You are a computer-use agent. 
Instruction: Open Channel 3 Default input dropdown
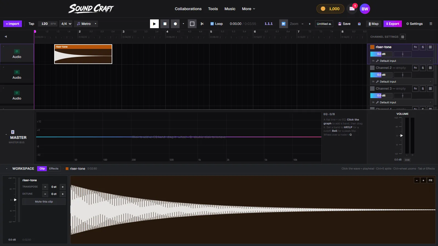point(402,102)
